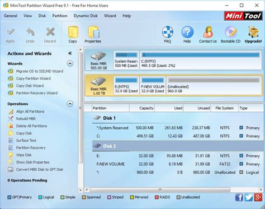265x209 pixels.
Task: Select the 960.00 GB Unallocated row
Action: point(178,172)
